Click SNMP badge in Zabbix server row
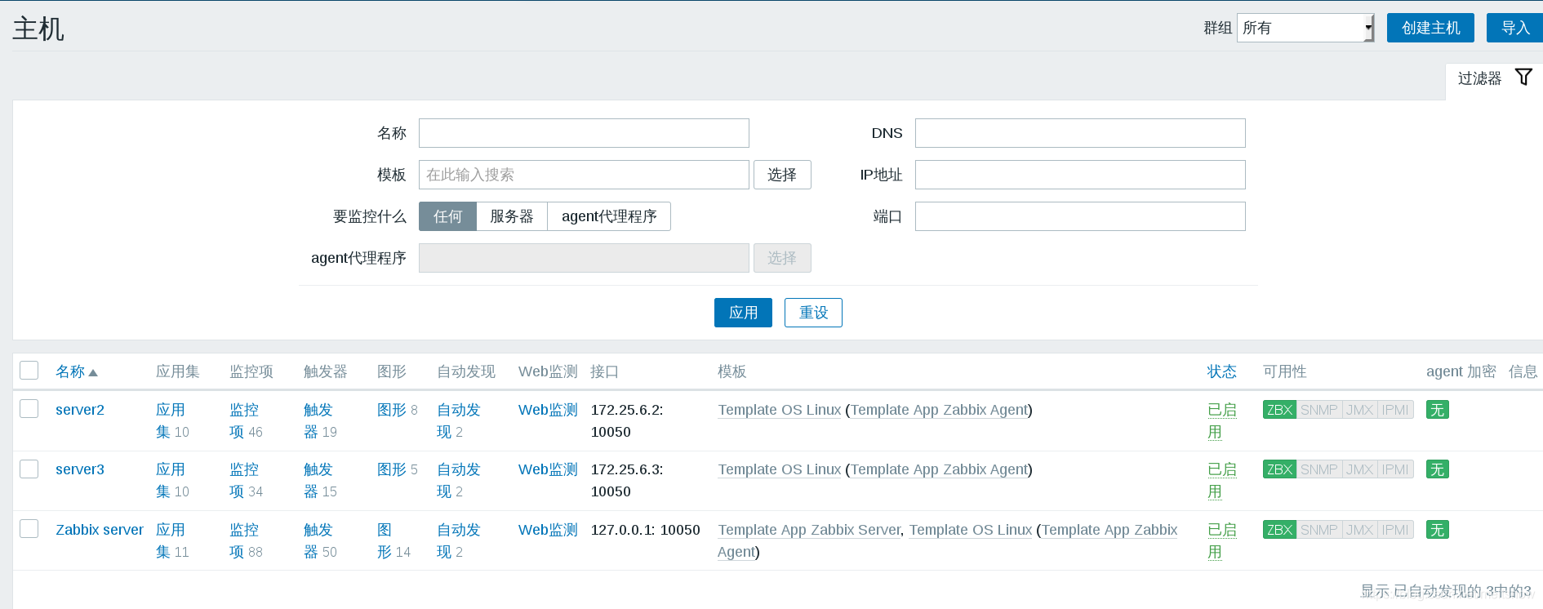The width and height of the screenshot is (1543, 609). tap(1319, 530)
